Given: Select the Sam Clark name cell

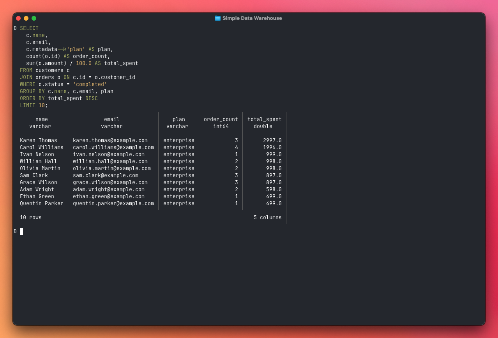Looking at the screenshot, I should point(34,176).
